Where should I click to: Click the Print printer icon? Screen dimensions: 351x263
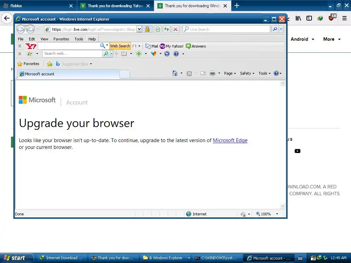pyautogui.click(x=213, y=73)
